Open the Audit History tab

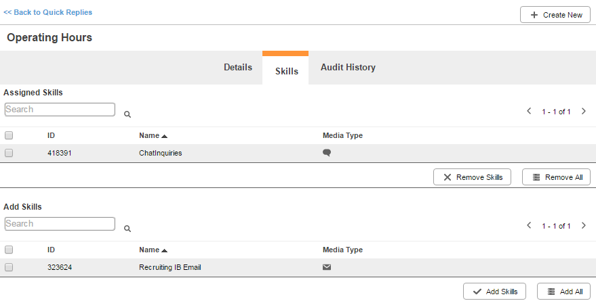click(x=348, y=68)
